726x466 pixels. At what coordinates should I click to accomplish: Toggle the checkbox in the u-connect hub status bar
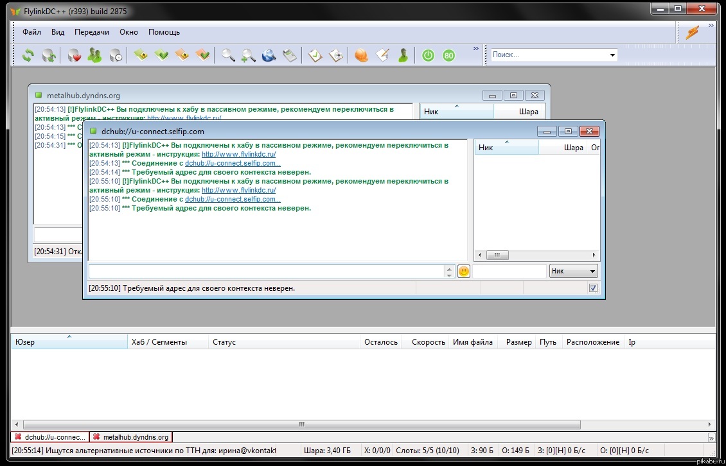pyautogui.click(x=593, y=288)
